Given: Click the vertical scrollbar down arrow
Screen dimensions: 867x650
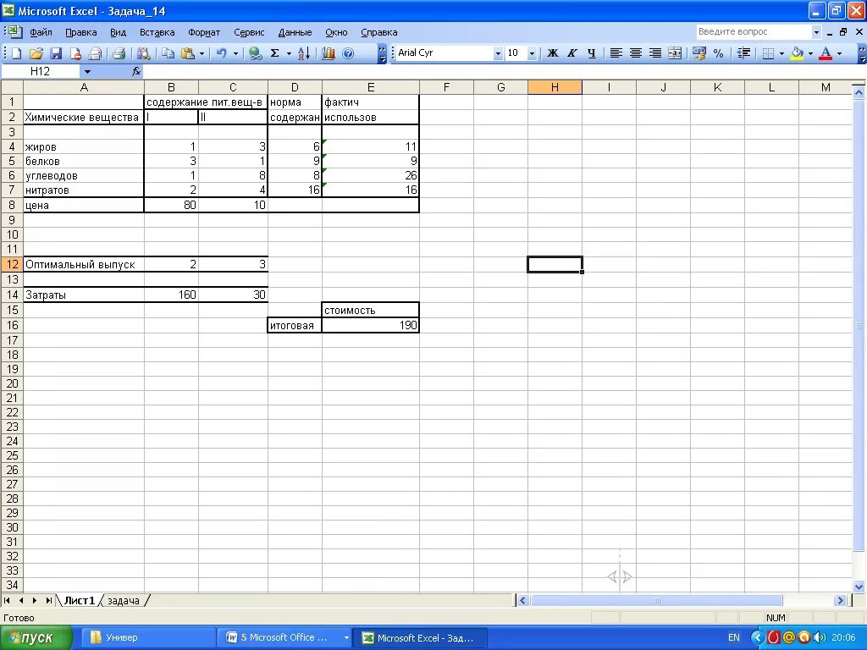Looking at the screenshot, I should point(859,587).
